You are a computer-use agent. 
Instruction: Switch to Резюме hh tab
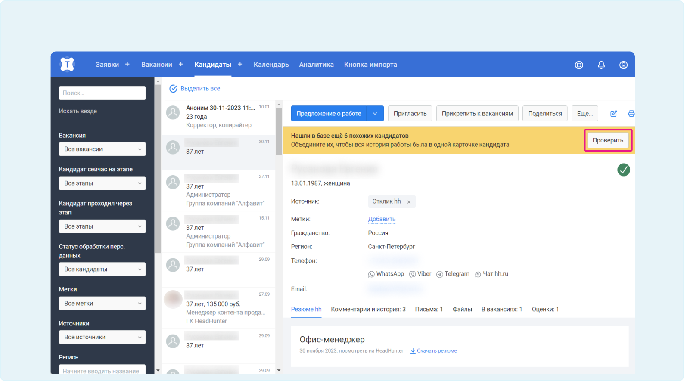click(306, 309)
